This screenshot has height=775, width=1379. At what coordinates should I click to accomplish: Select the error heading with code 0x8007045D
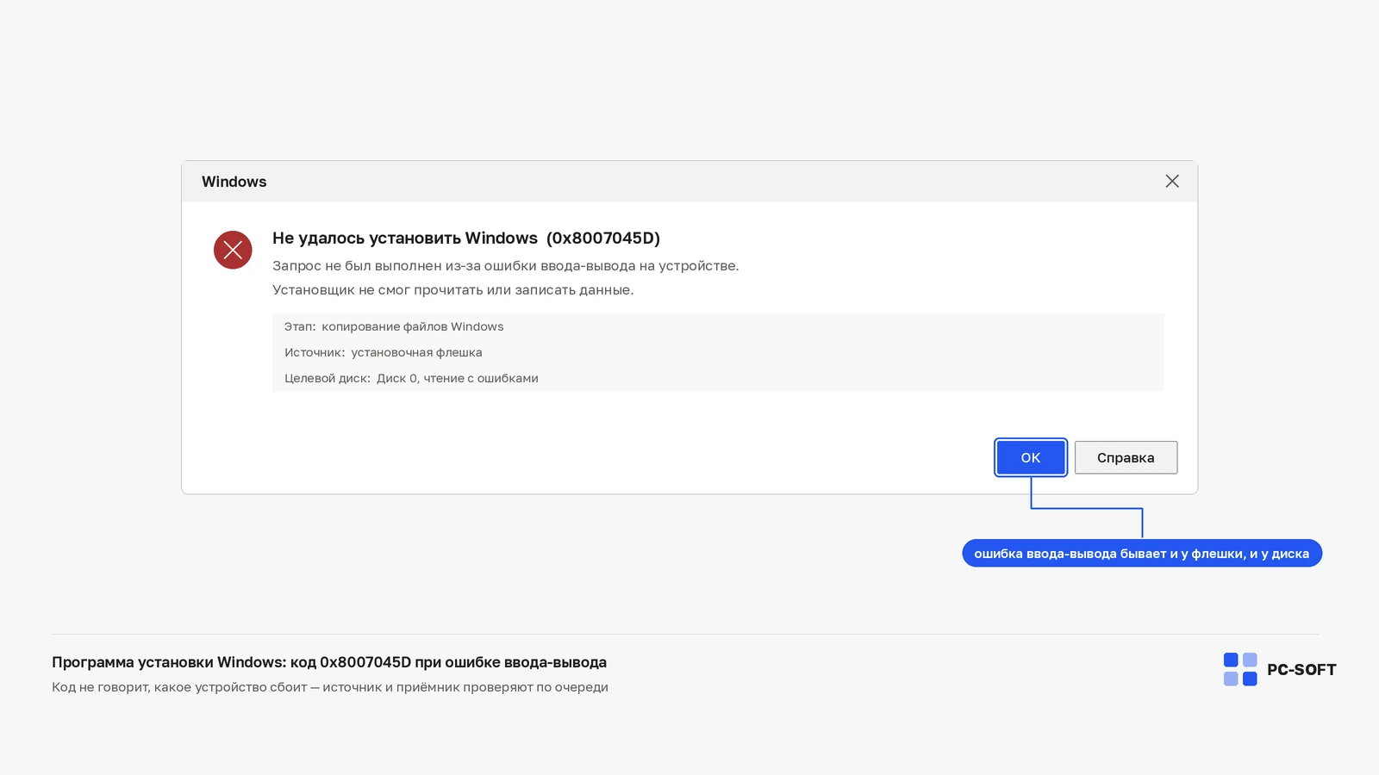(x=466, y=238)
